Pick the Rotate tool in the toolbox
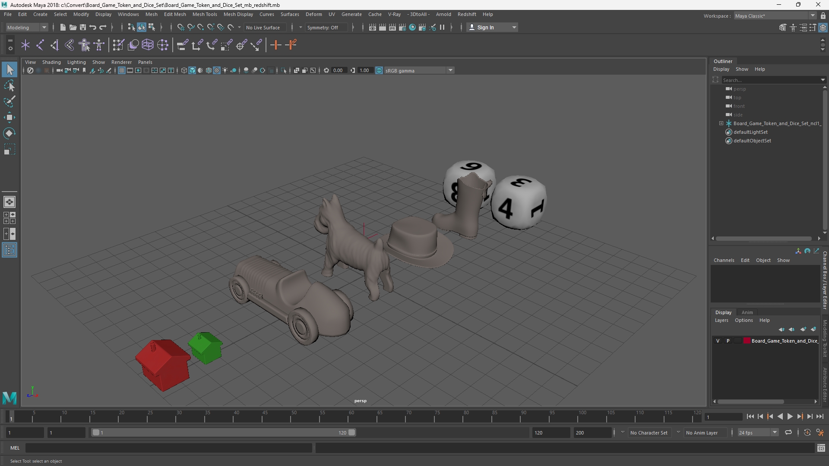 (9, 133)
